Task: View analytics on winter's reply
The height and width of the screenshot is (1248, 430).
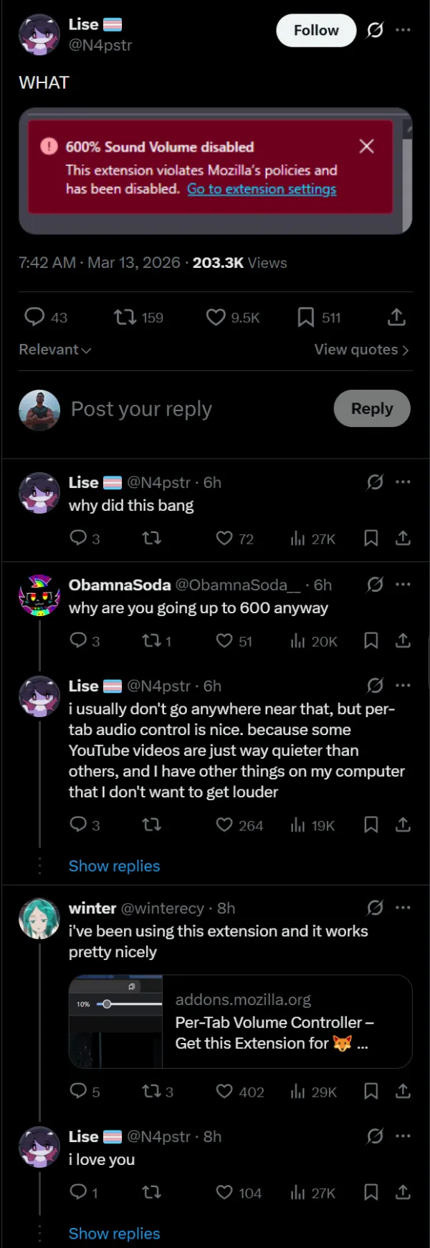Action: [x=299, y=1091]
